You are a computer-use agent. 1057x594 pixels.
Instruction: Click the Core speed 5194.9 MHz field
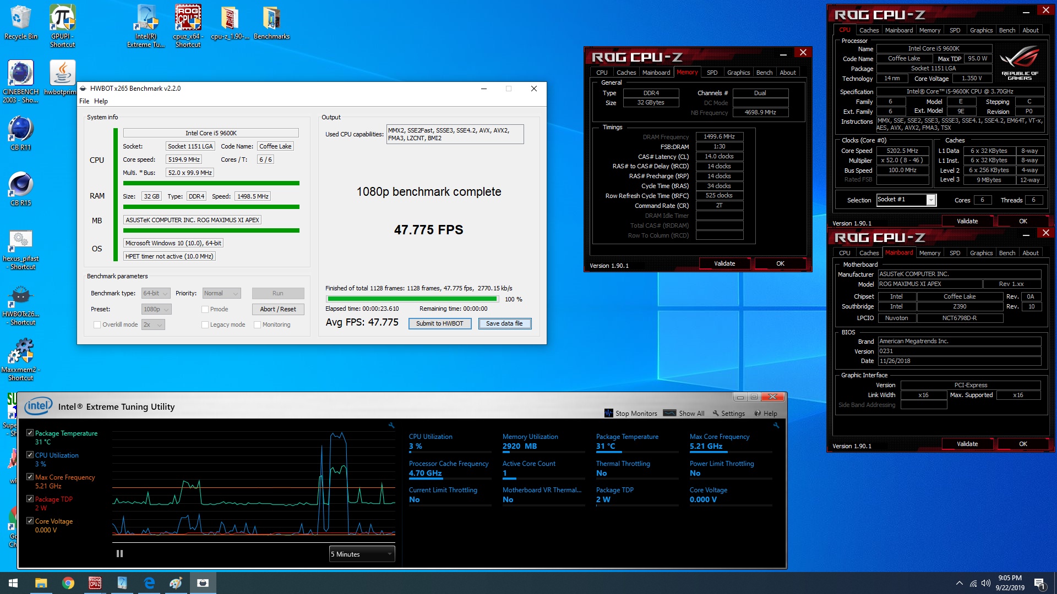[184, 159]
